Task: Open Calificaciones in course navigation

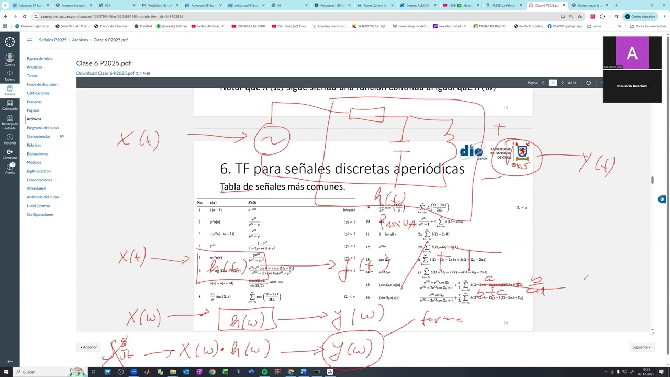Action: pos(38,93)
